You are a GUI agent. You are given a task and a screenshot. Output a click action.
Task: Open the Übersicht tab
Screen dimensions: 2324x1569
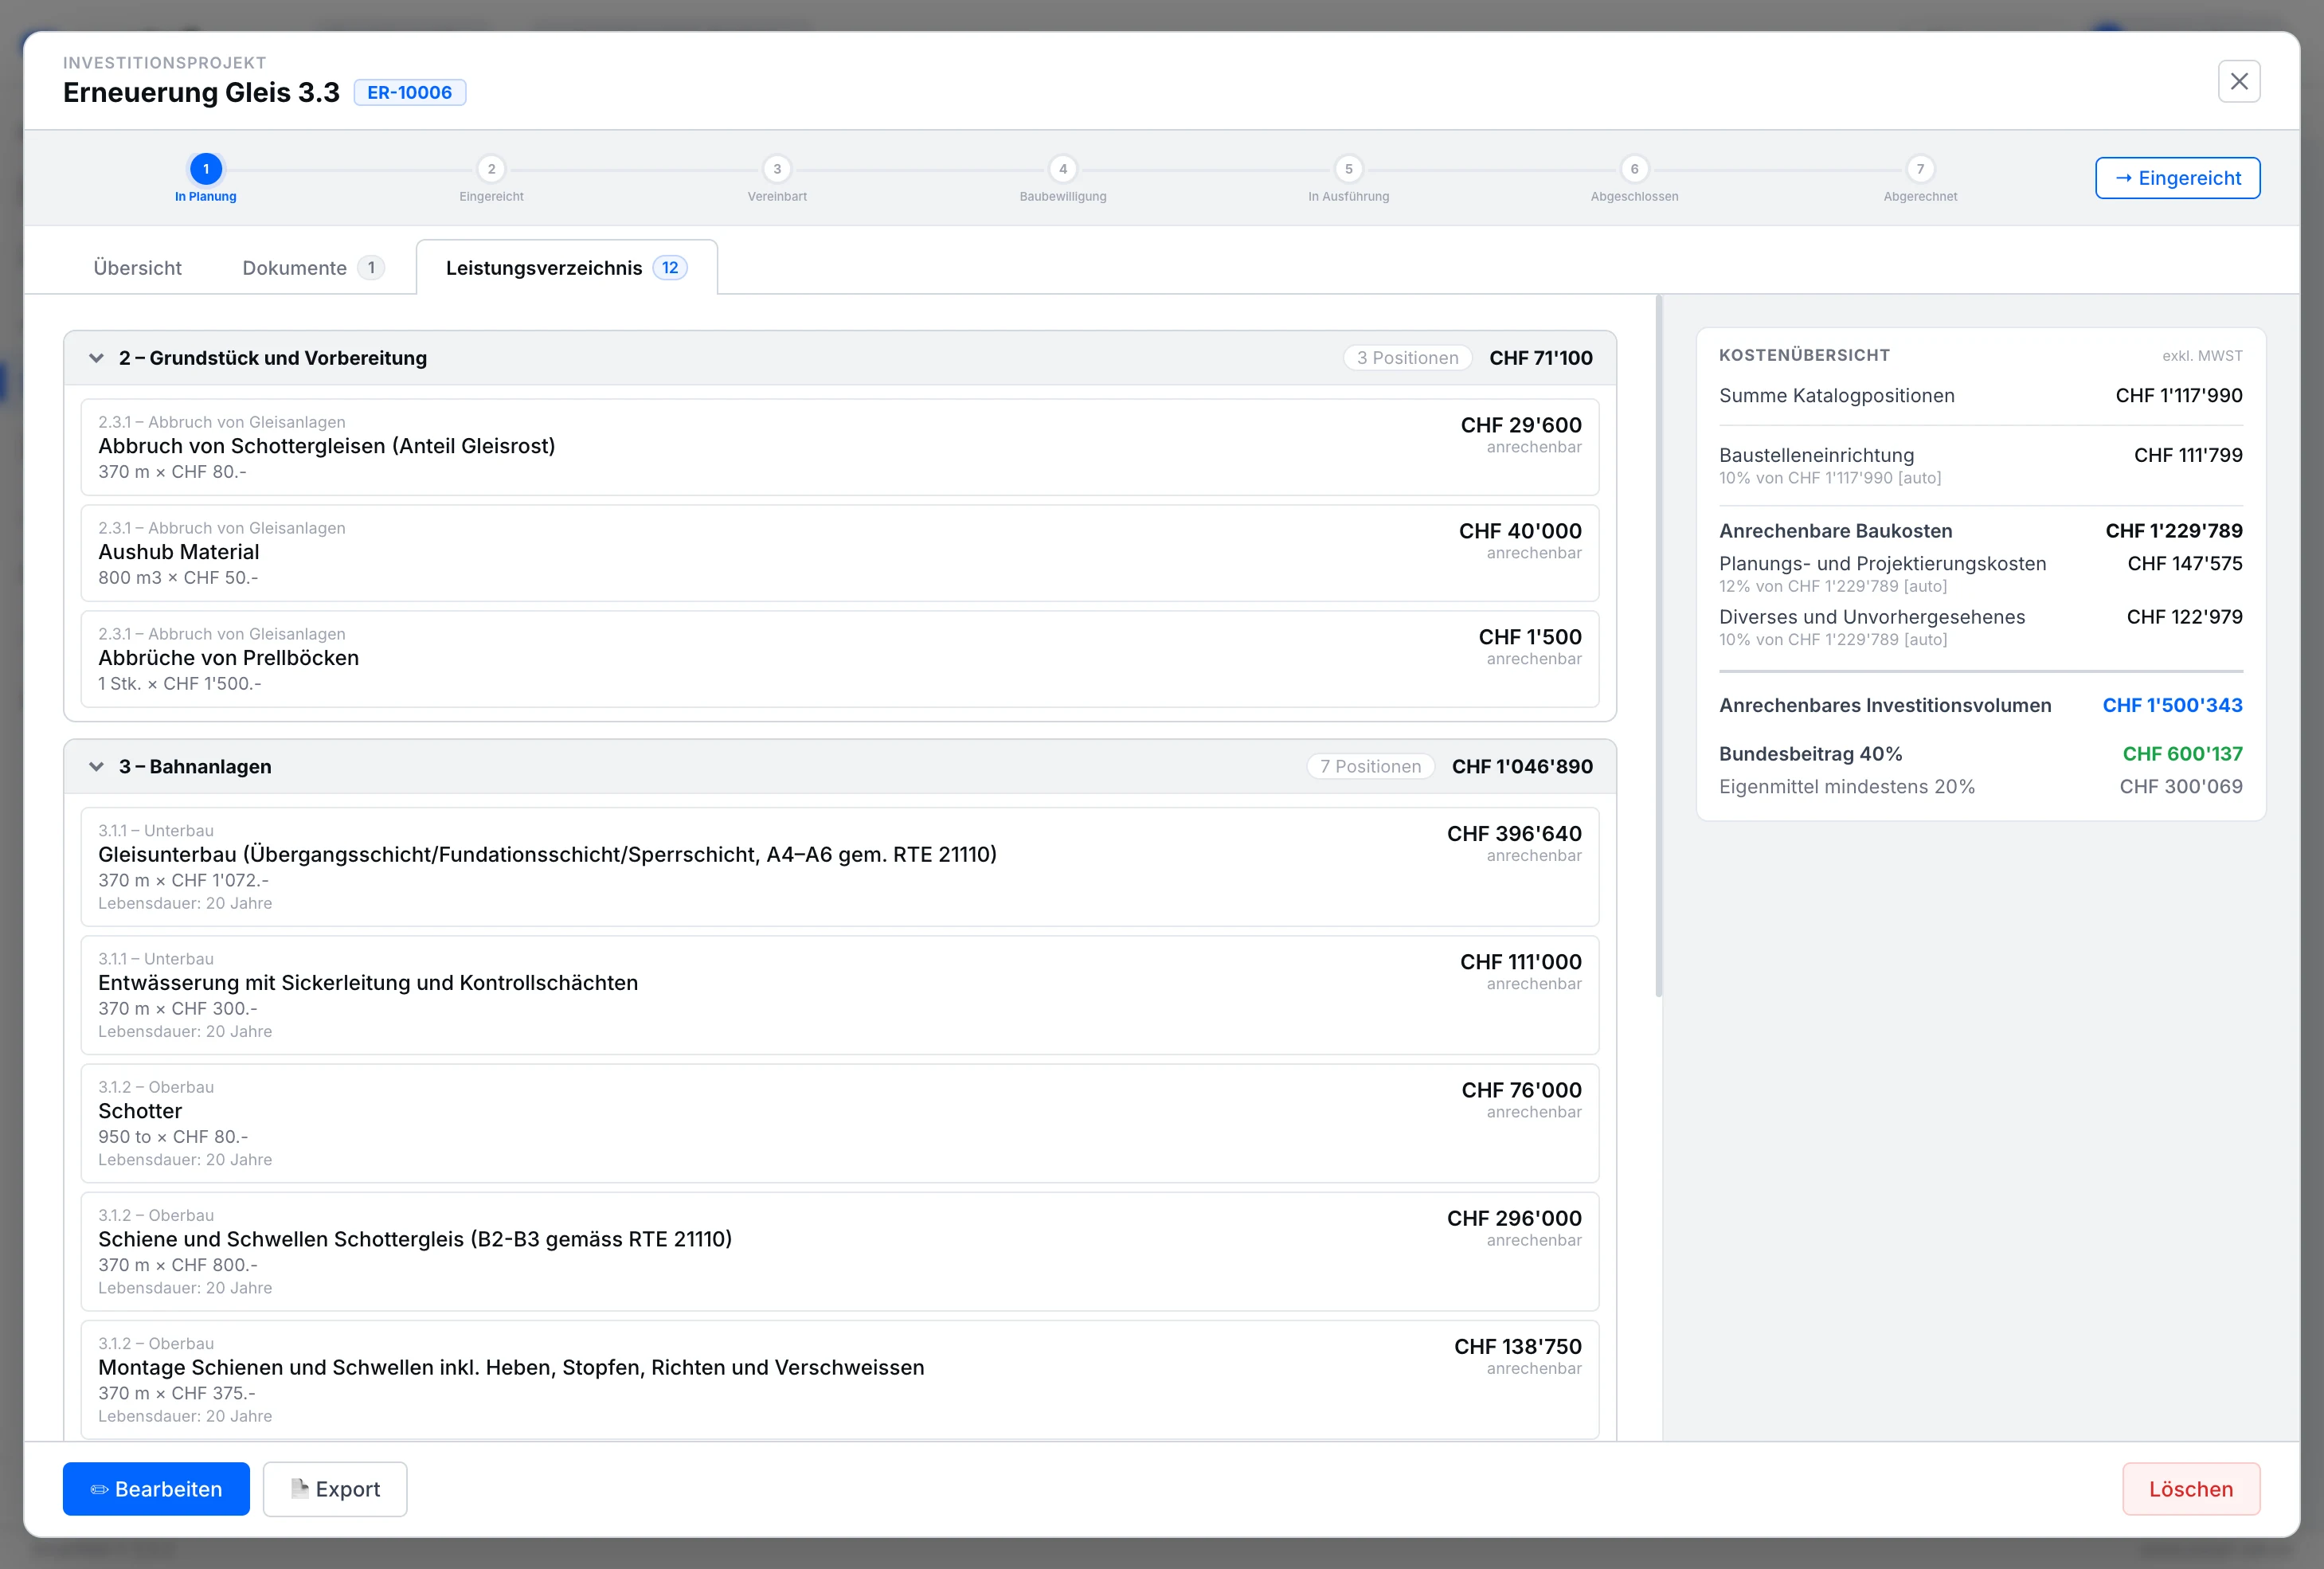pos(137,268)
